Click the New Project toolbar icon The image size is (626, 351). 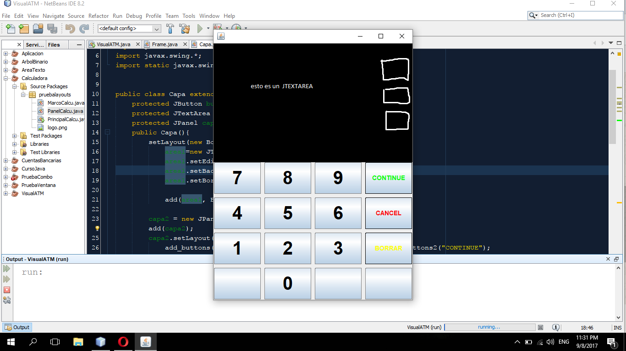(x=24, y=28)
